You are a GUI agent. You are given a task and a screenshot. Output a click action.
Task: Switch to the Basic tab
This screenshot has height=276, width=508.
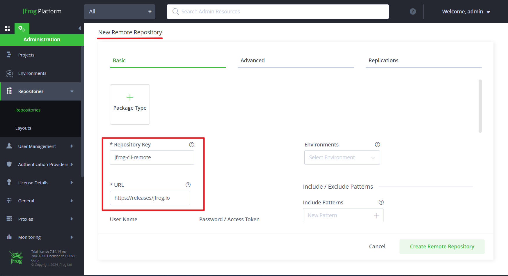168,61
